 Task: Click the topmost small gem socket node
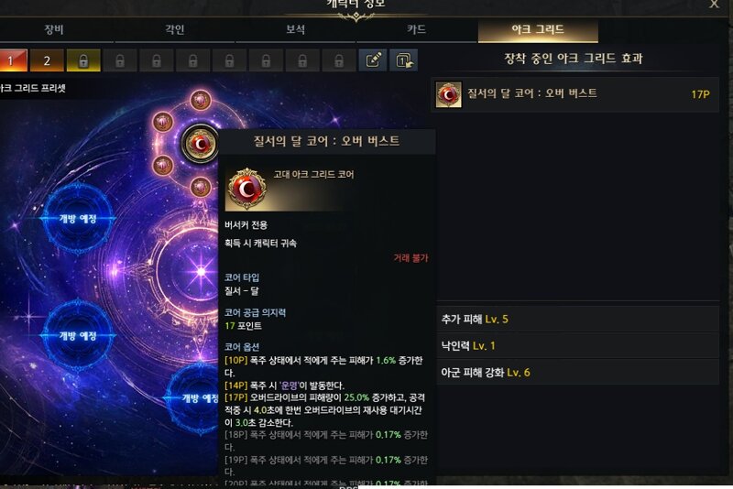[x=201, y=100]
